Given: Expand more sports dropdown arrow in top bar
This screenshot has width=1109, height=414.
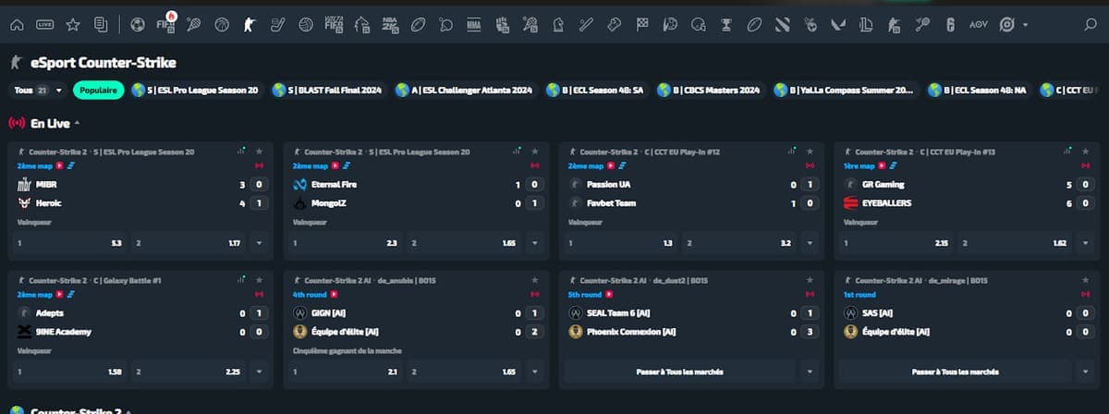Looking at the screenshot, I should pos(1026,24).
